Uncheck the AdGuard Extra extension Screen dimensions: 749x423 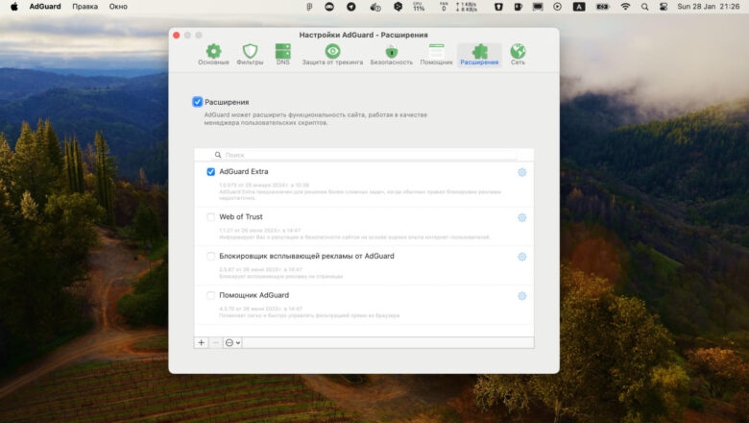(210, 171)
